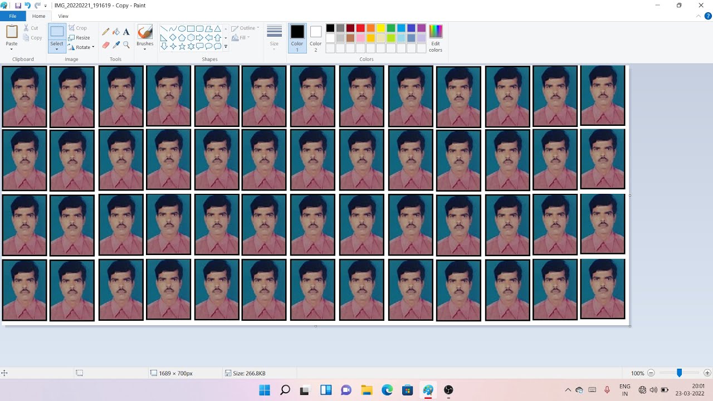
Task: Choose the Fill with color bucket tool
Action: (116, 32)
